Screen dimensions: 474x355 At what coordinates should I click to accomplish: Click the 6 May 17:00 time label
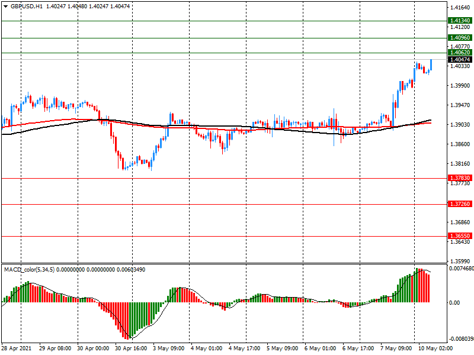pos(357,348)
